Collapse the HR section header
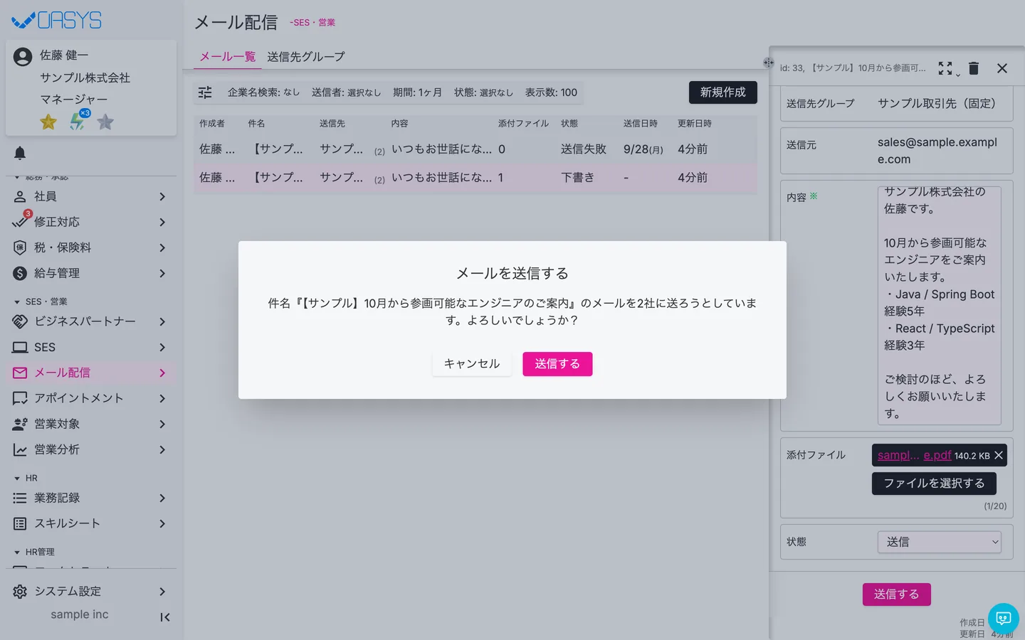 (27, 478)
